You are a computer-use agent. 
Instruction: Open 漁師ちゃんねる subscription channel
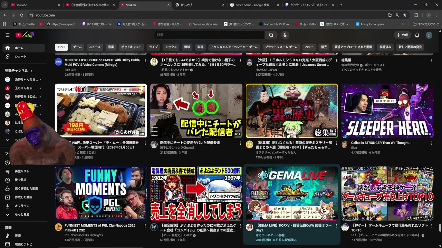pos(23,80)
